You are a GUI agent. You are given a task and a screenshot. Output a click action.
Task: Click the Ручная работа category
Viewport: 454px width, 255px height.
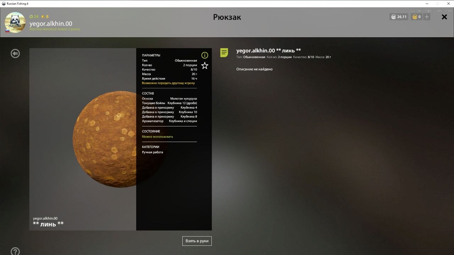point(153,152)
